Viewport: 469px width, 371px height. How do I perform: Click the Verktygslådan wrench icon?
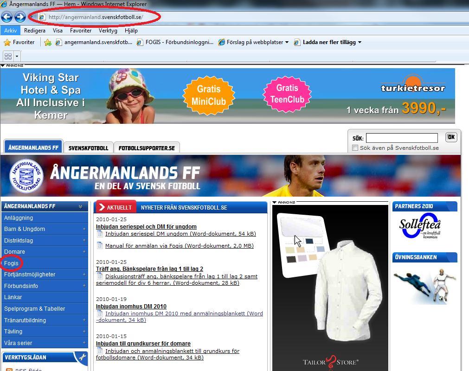pos(82,357)
